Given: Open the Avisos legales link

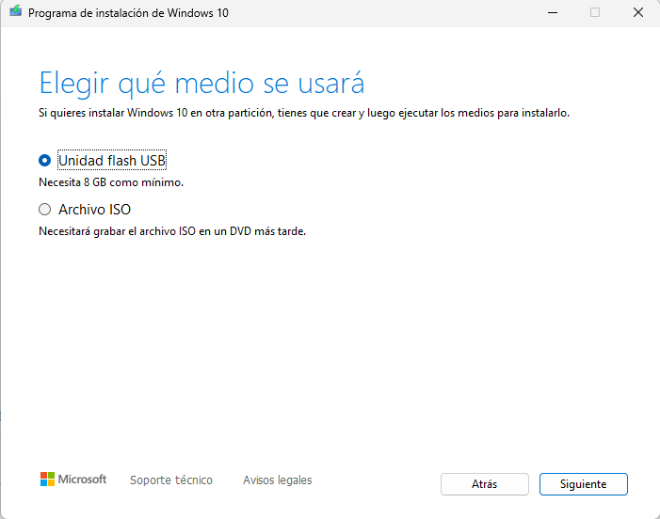Looking at the screenshot, I should tap(278, 480).
